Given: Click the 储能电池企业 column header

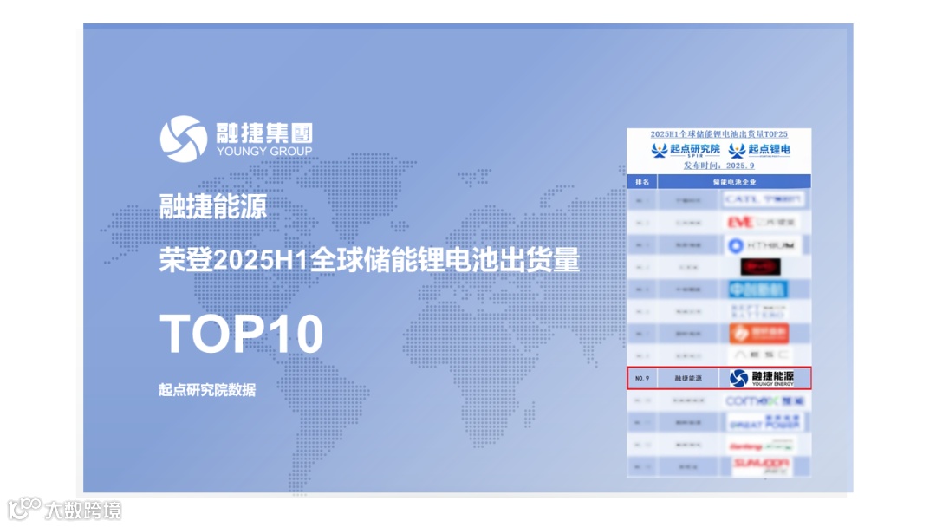Looking at the screenshot, I should 734,182.
